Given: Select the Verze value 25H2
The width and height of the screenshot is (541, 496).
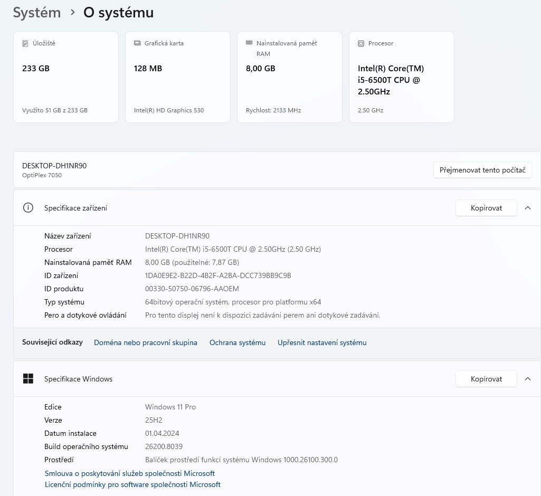Looking at the screenshot, I should click(154, 420).
